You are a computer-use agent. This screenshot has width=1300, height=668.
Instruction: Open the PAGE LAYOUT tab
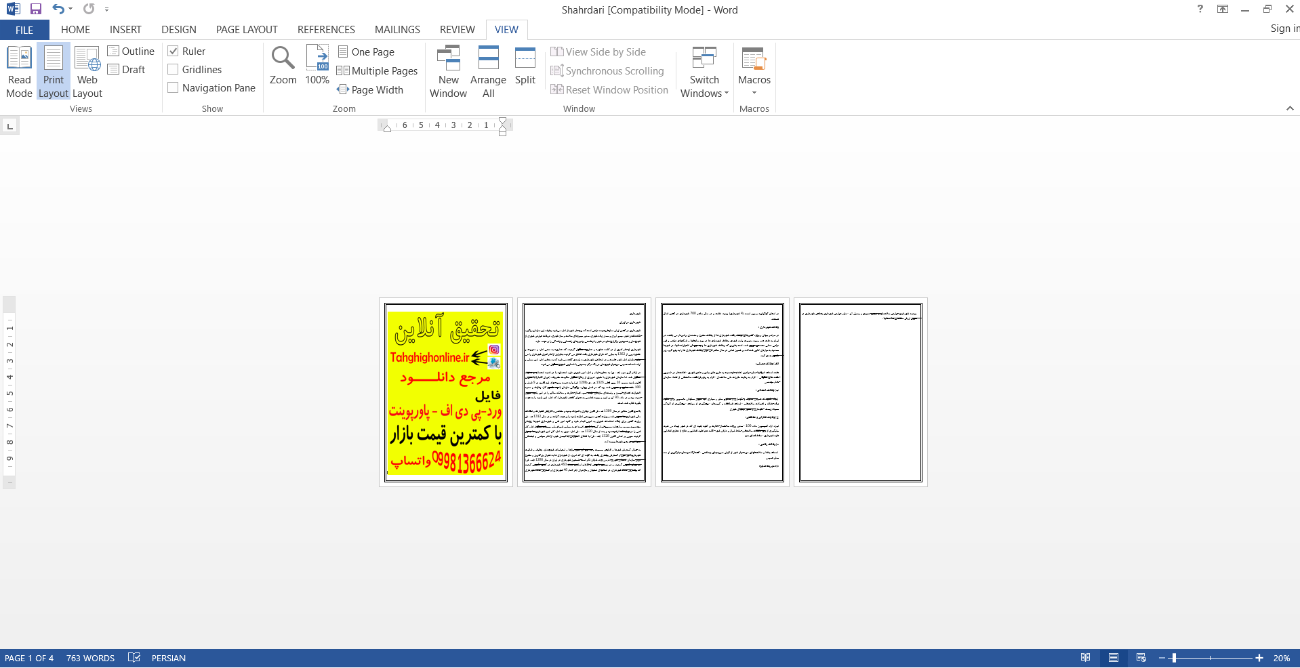[x=247, y=30]
